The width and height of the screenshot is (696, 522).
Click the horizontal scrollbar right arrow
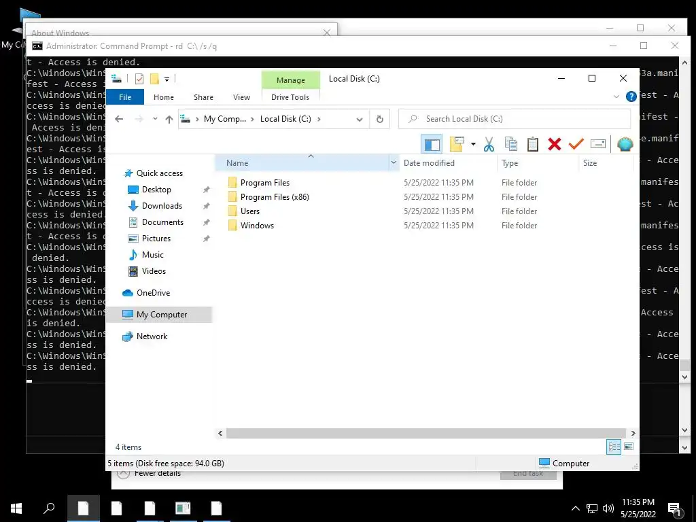click(633, 433)
